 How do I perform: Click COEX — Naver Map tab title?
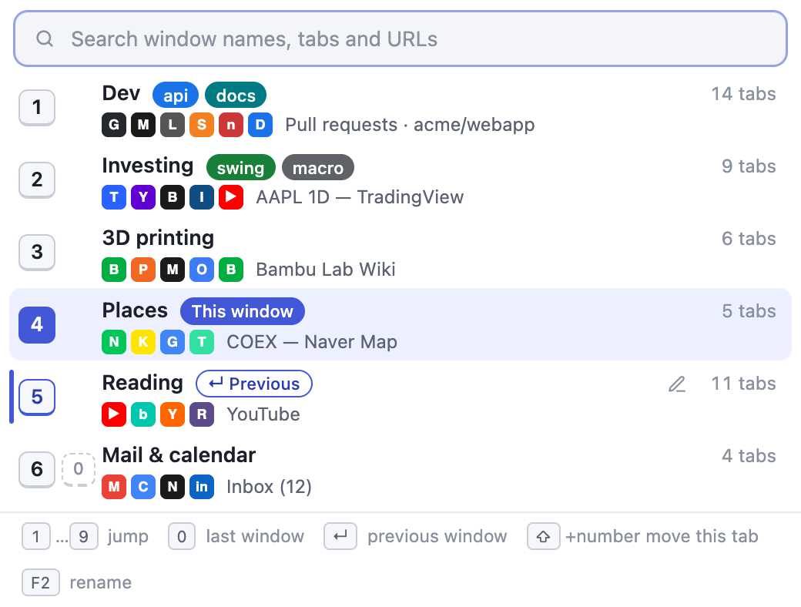(312, 342)
